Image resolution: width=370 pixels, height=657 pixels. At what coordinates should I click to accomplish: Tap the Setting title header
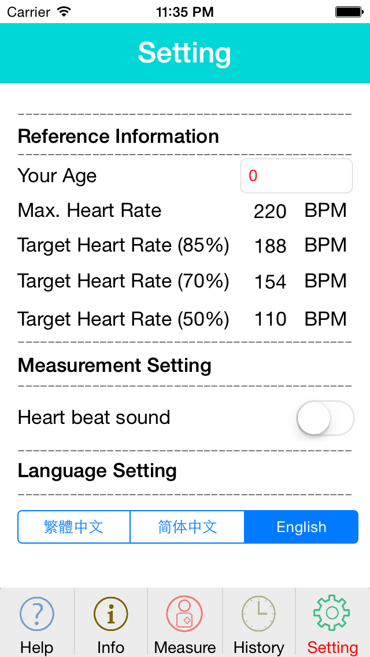(184, 53)
